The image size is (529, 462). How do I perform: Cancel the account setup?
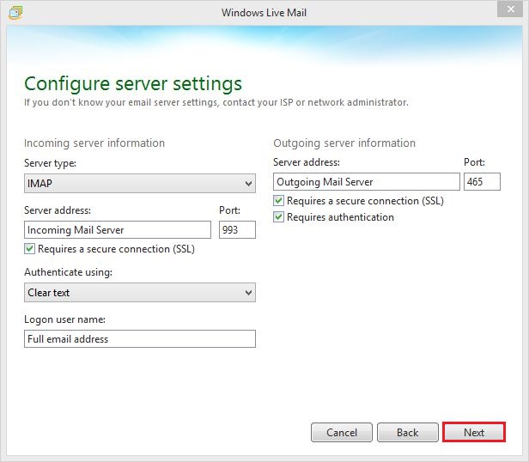click(342, 432)
